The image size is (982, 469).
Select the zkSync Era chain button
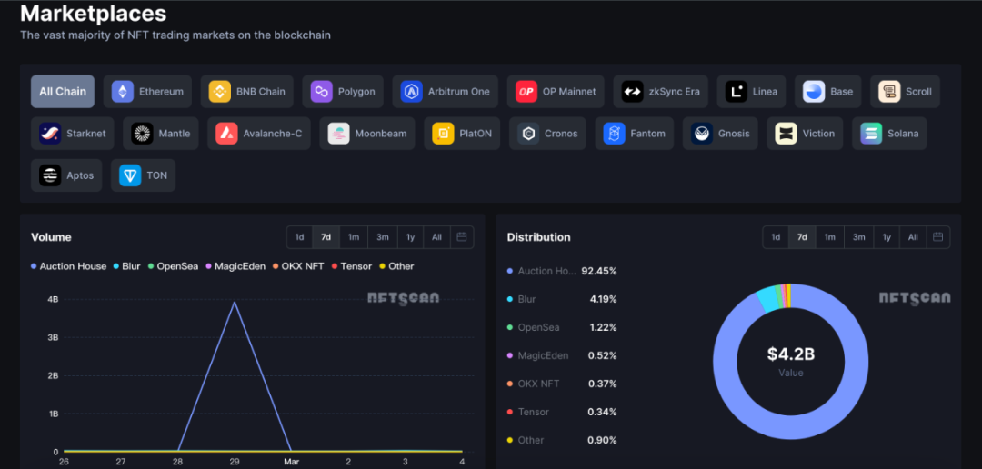point(660,92)
